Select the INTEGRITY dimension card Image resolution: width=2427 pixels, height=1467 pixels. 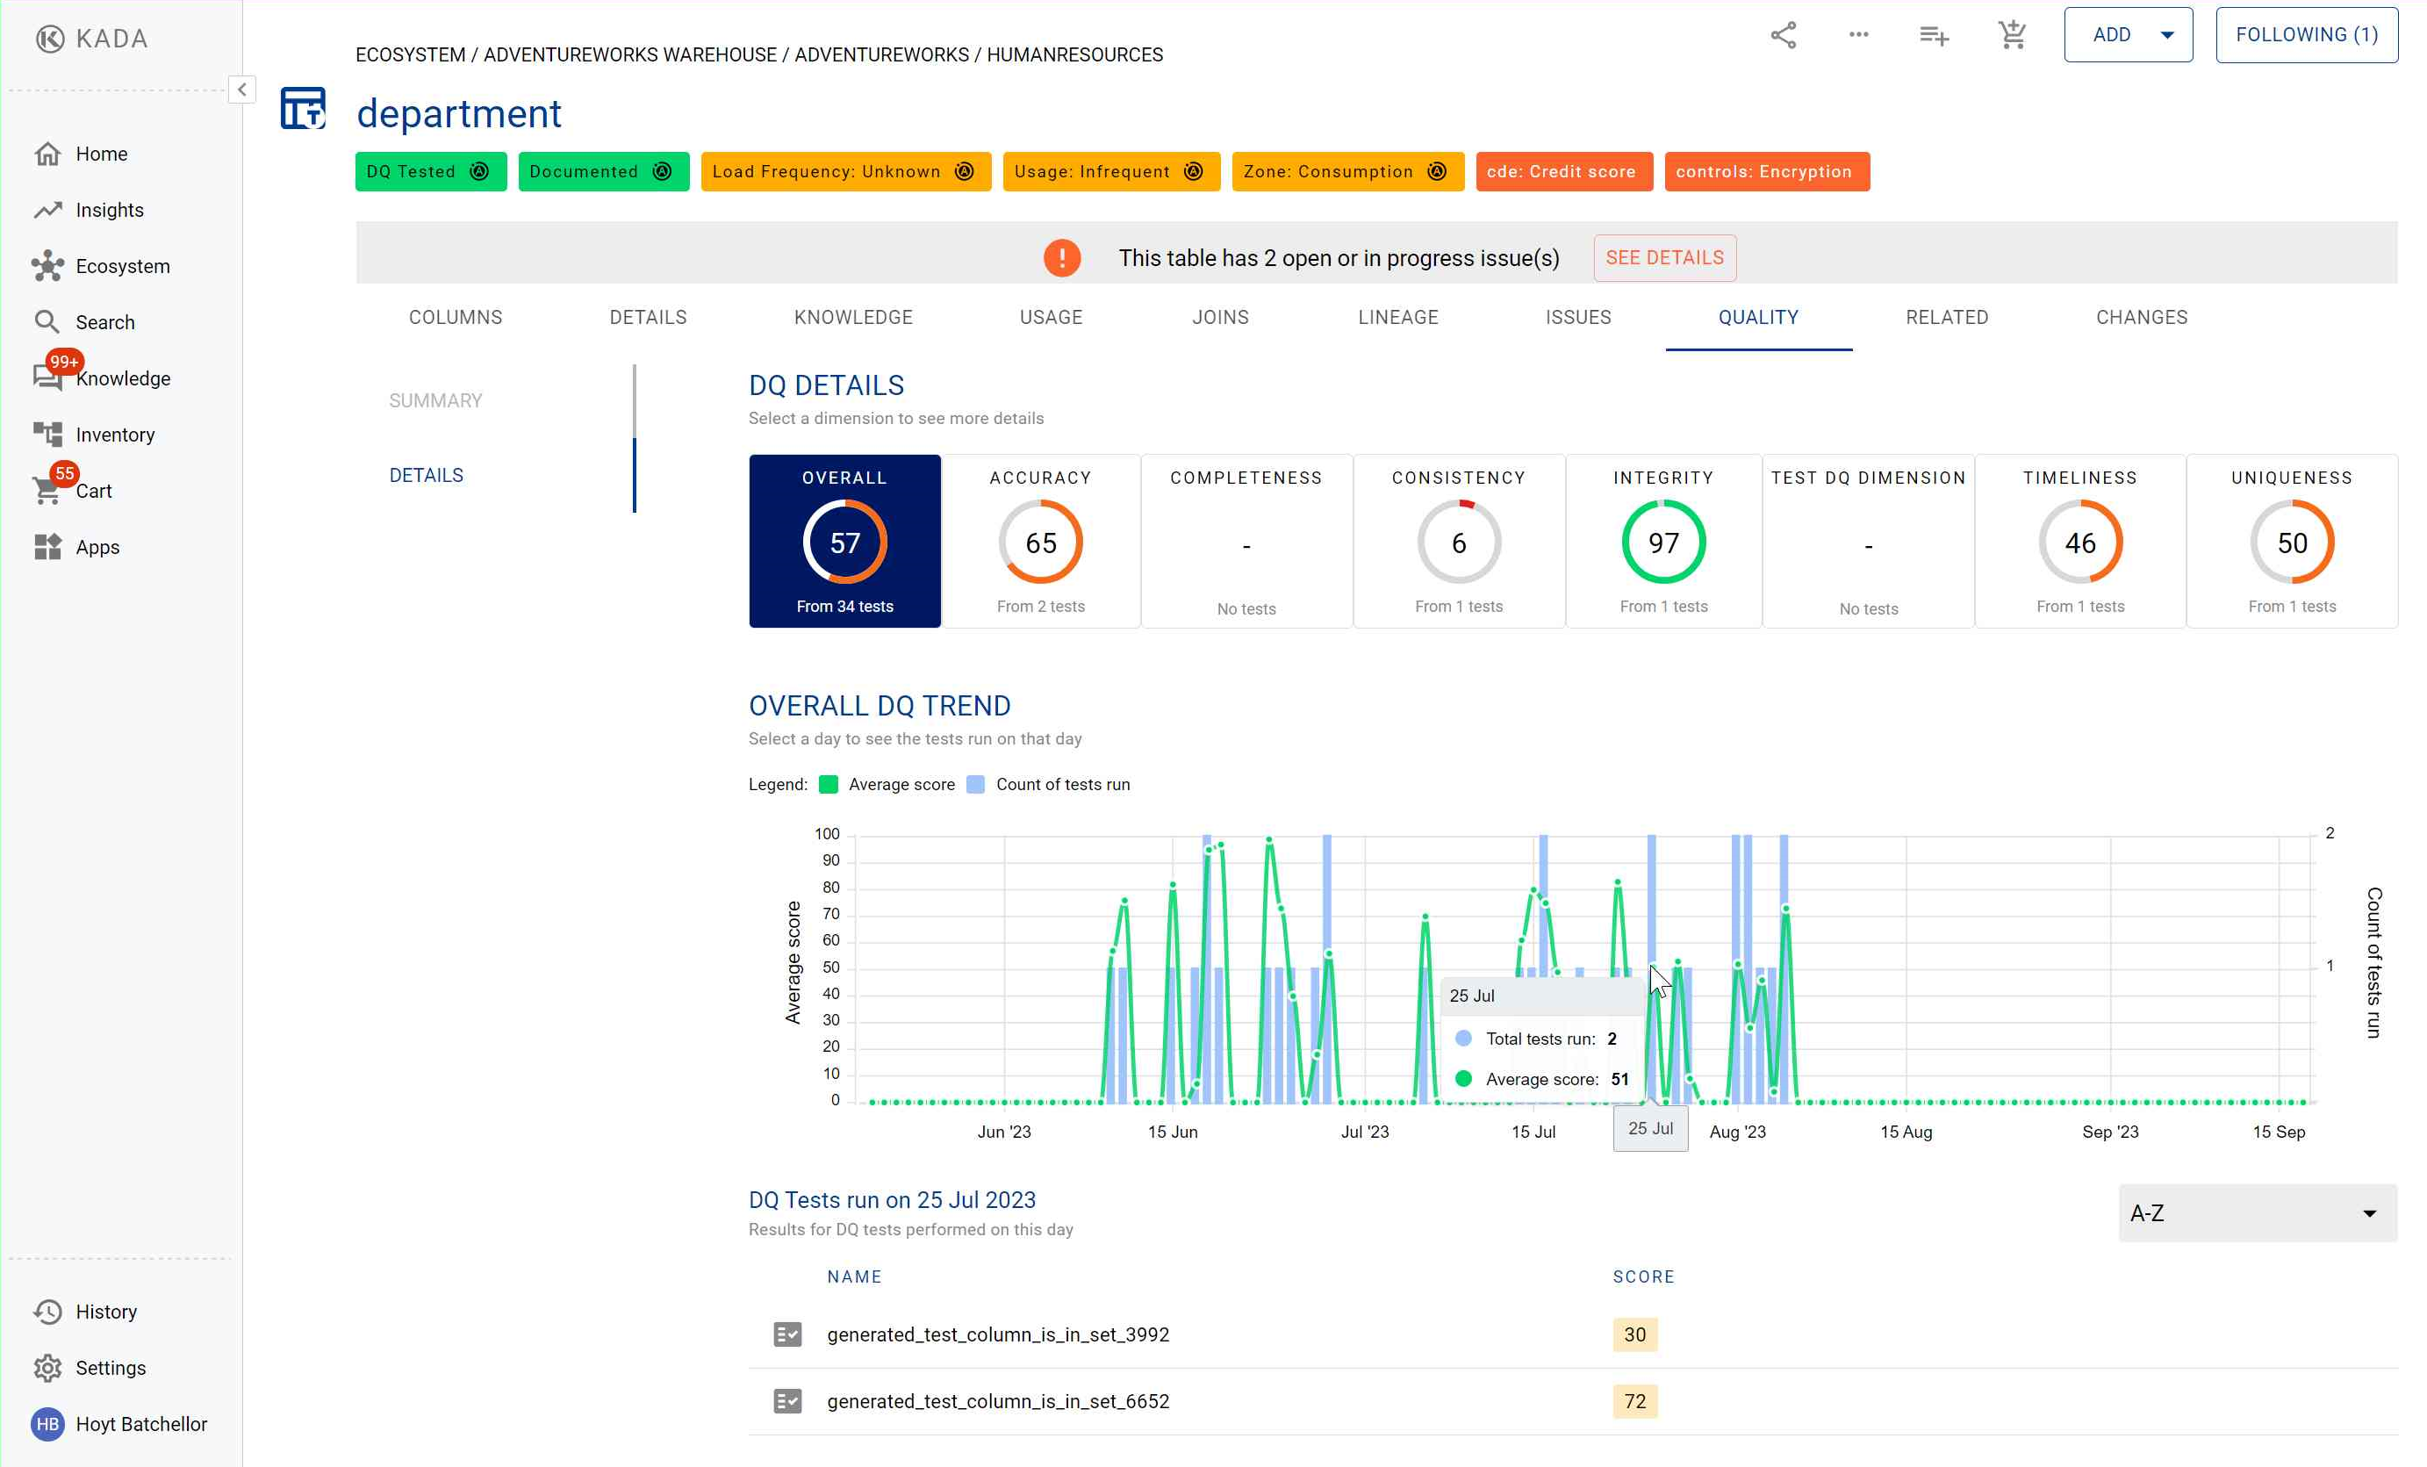point(1662,541)
